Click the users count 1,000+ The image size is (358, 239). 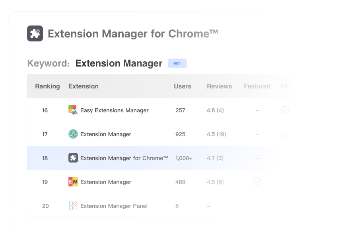(184, 158)
